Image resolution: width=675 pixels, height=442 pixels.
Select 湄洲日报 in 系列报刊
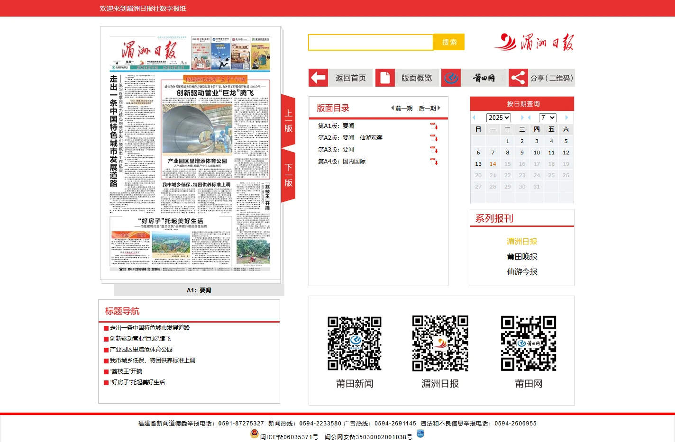click(522, 241)
